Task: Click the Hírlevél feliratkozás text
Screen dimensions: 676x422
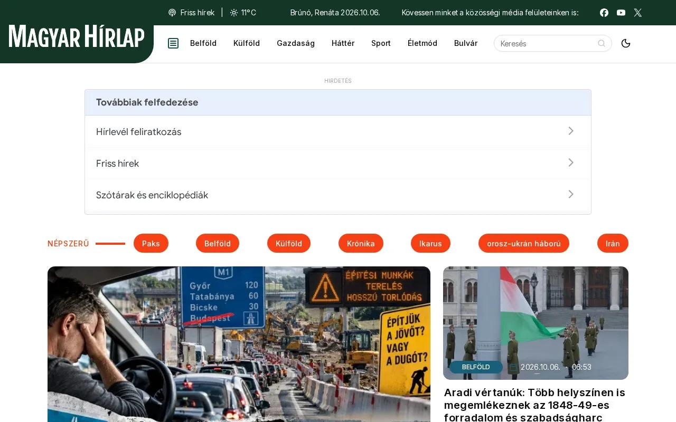Action: (x=139, y=132)
